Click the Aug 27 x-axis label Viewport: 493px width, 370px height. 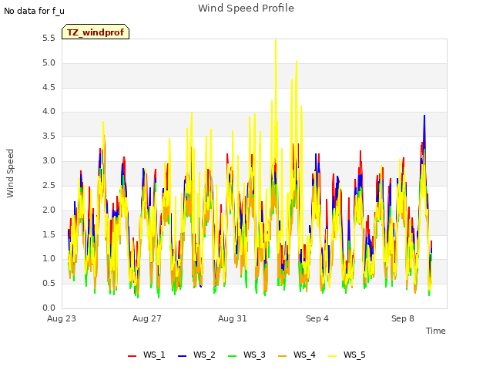[147, 318]
